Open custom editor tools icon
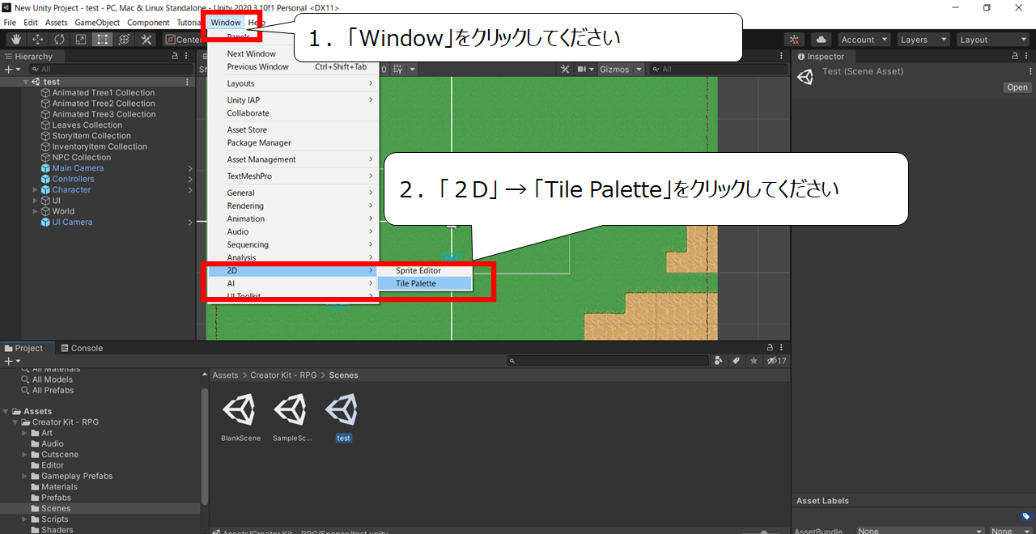This screenshot has height=534, width=1036. [x=146, y=40]
